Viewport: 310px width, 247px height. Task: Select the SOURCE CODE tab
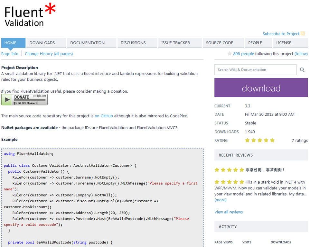(223, 43)
